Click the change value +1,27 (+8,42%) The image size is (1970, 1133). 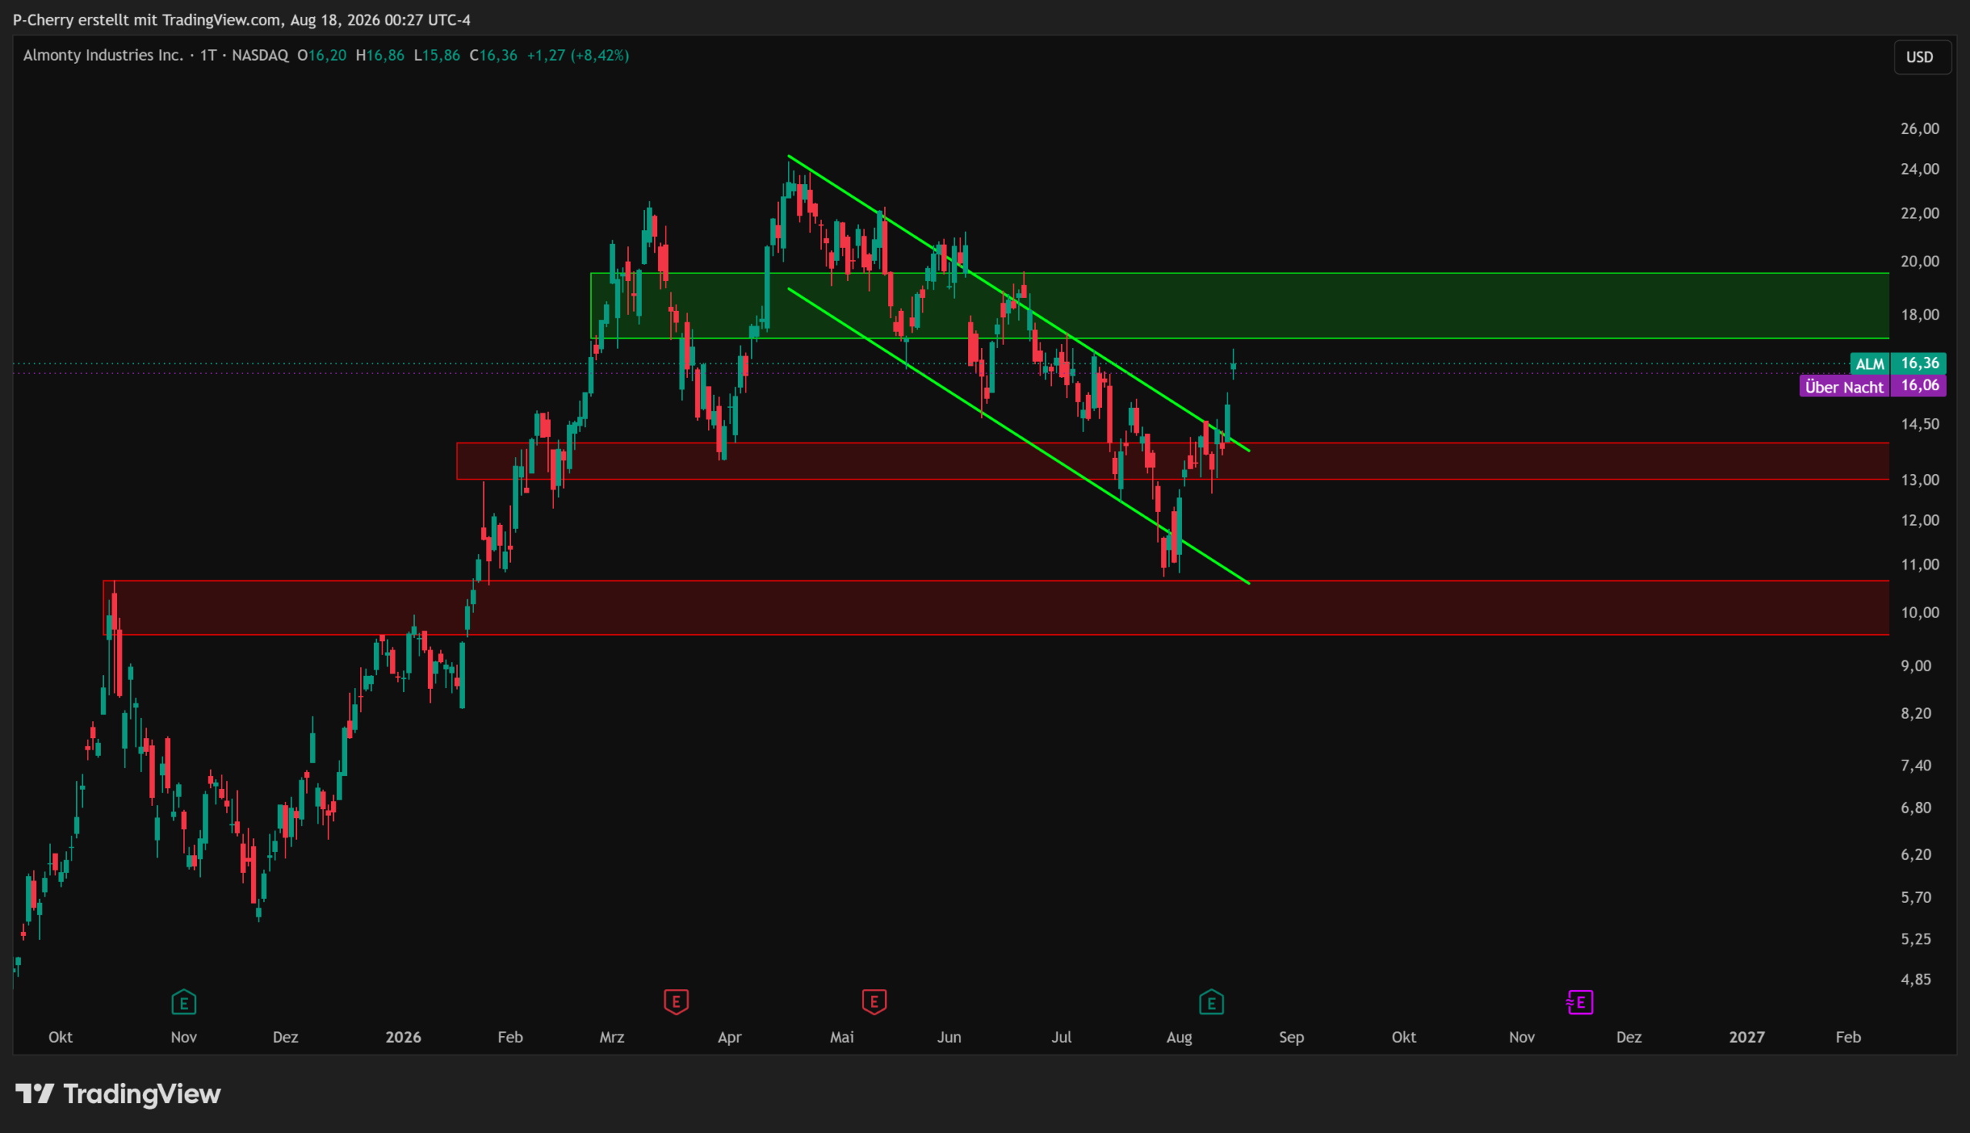click(x=578, y=55)
